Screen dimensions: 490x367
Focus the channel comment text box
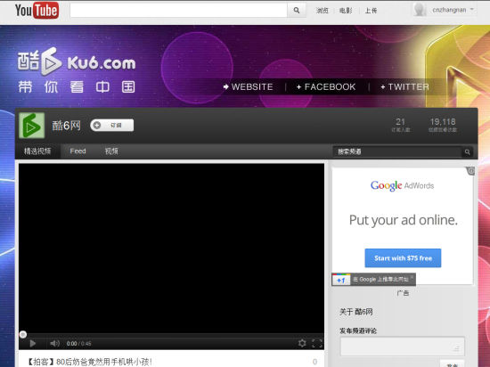pyautogui.click(x=403, y=347)
